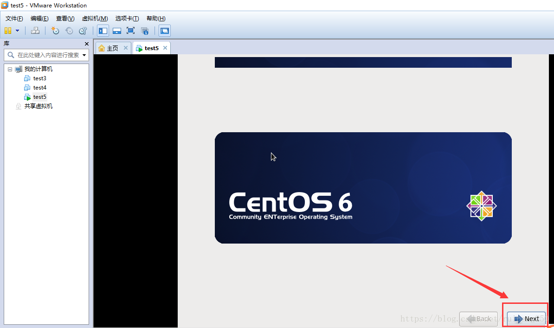Click the Unity mode icon

(144, 31)
